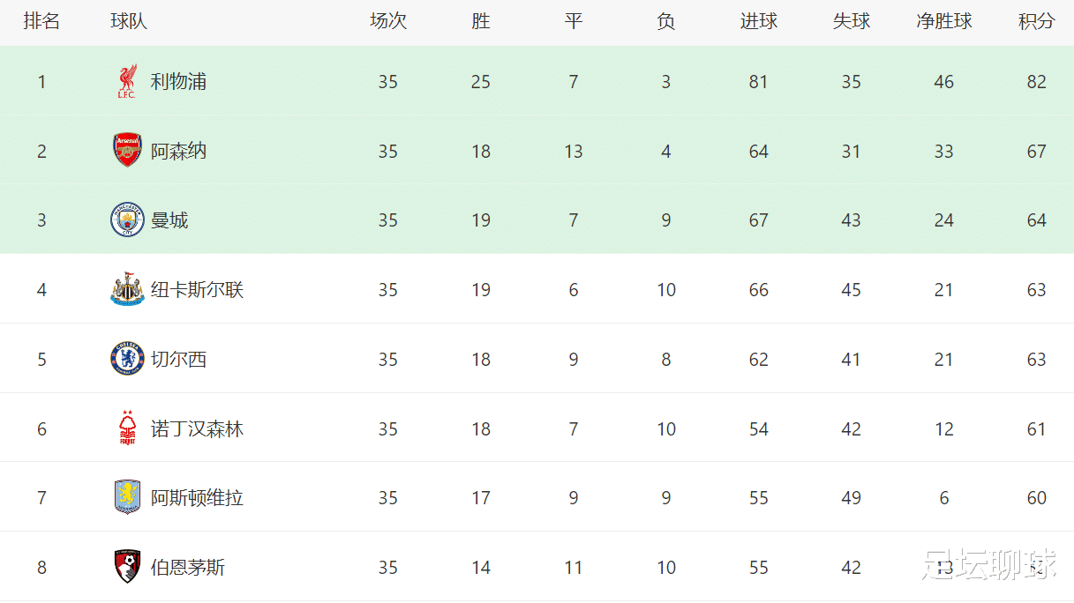Screen dimensions: 1074x603
Task: Click the Arsenal club crest icon
Action: (127, 151)
